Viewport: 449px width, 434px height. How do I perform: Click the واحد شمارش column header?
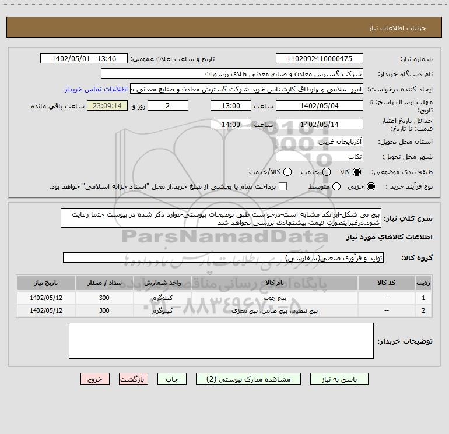click(162, 283)
